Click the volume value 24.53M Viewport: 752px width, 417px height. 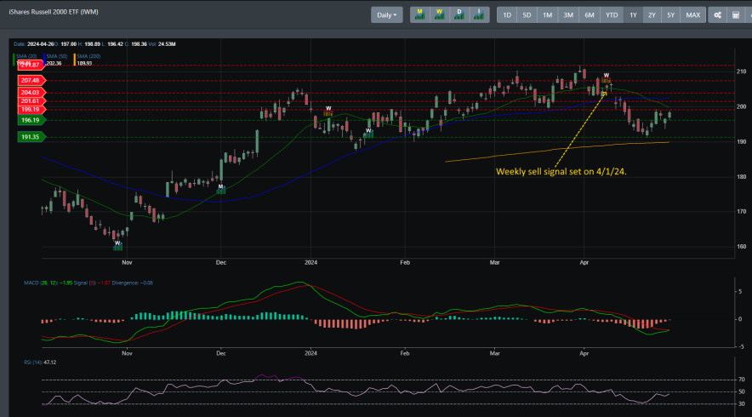click(x=167, y=43)
